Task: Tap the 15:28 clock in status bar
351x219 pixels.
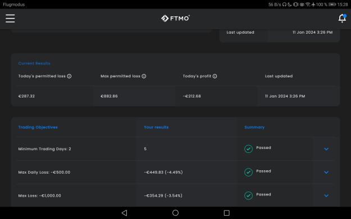Action: 343,4
